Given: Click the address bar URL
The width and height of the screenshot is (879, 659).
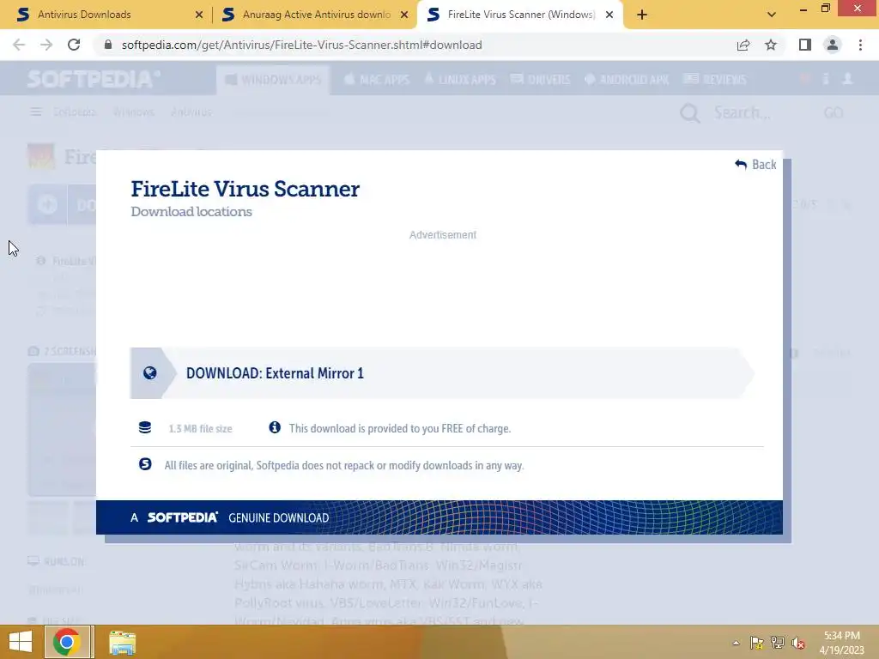Looking at the screenshot, I should (301, 45).
